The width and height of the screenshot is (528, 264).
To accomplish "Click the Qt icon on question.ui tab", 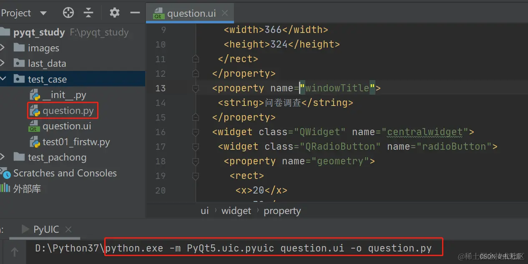I will click(158, 14).
